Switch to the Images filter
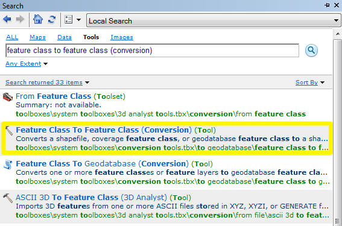This screenshot has width=342, height=226. point(122,37)
